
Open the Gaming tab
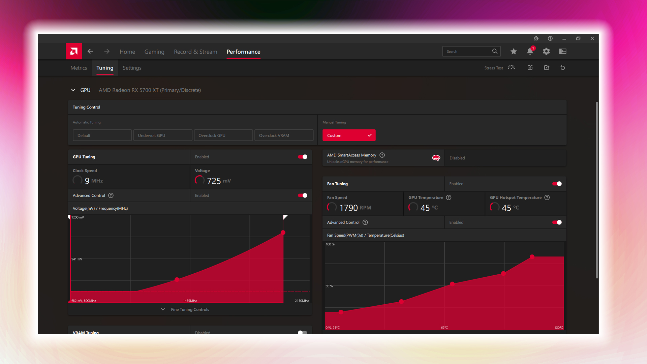pos(154,52)
